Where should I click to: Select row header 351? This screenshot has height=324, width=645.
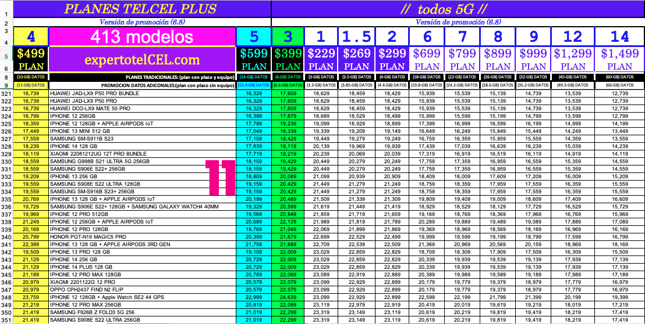[6, 319]
